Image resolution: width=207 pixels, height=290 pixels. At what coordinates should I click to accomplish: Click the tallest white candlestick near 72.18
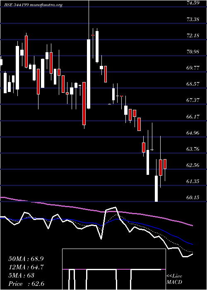click(89, 74)
